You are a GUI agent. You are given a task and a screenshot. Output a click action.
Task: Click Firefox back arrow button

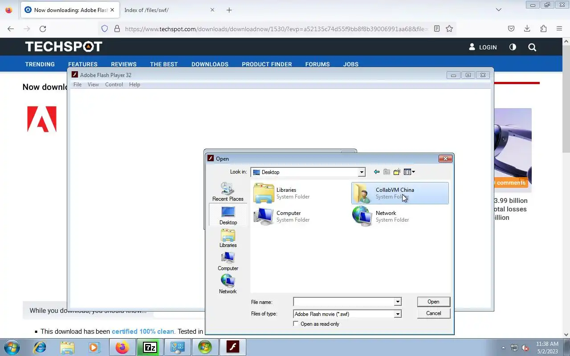pyautogui.click(x=11, y=28)
